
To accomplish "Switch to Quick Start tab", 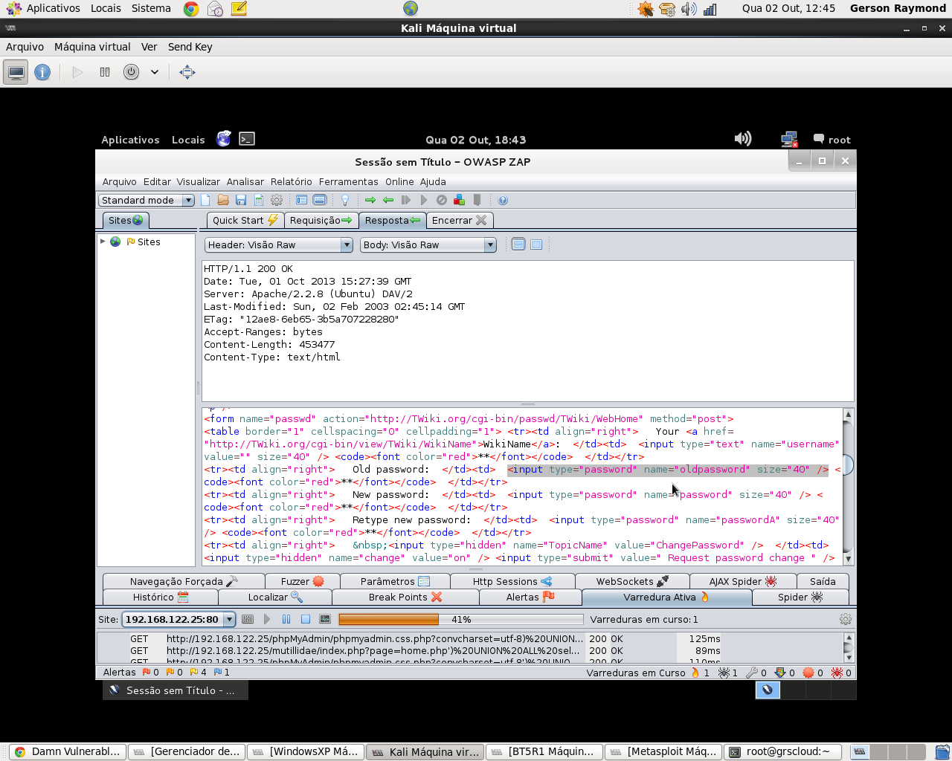I will [245, 220].
